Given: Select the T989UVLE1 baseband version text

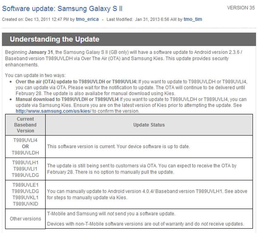Looking at the screenshot, I should pyautogui.click(x=25, y=185).
